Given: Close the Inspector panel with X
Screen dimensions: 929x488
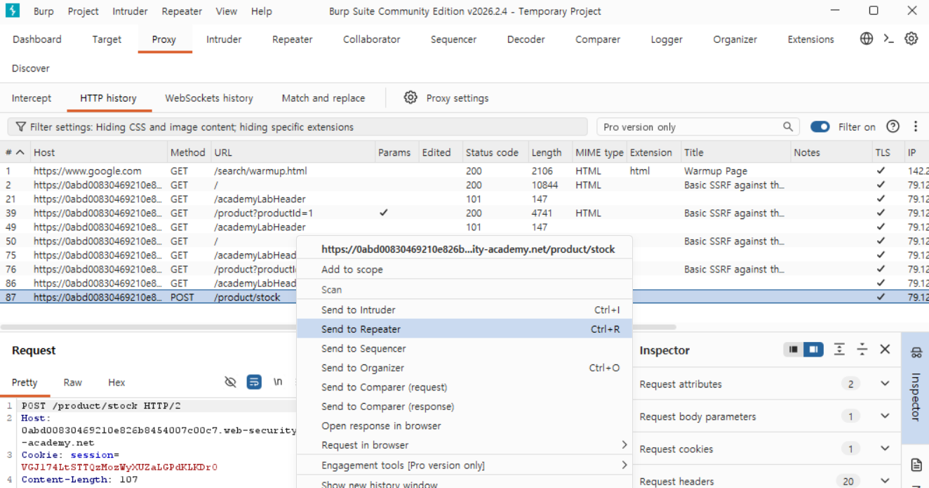Looking at the screenshot, I should coord(885,349).
